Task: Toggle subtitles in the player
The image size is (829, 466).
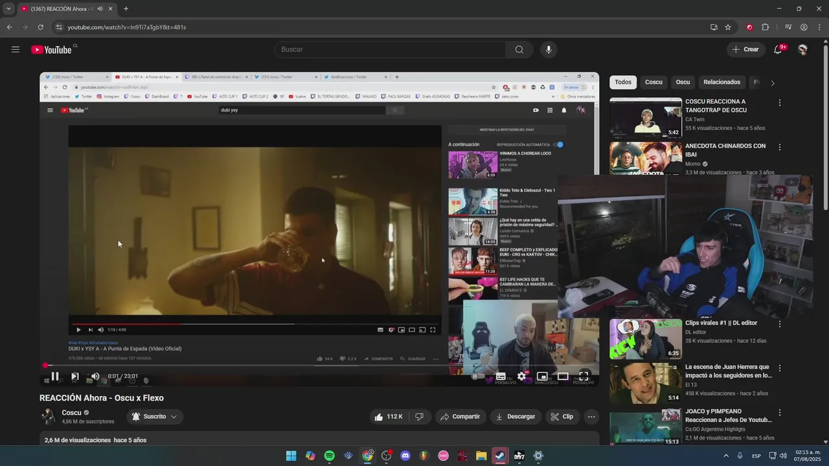Action: coord(501,376)
